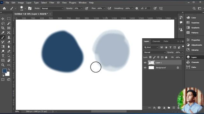The width and height of the screenshot is (204, 114).
Task: Select the Path Selection tool
Action: click(x=9, y=56)
